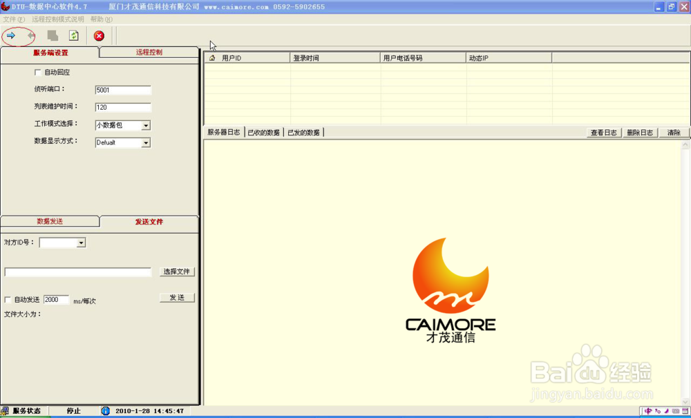Start service with the blue arrow icon
The width and height of the screenshot is (691, 418).
coord(11,36)
